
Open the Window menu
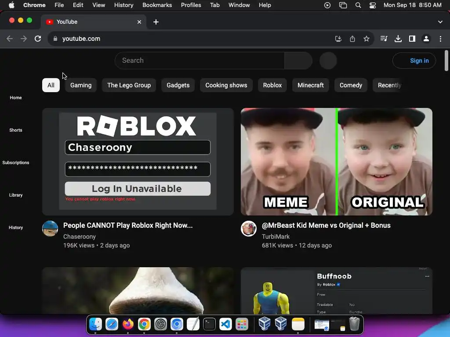[x=239, y=5]
